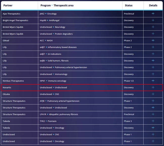Select the Otsuka partner cell

(x=20, y=94)
